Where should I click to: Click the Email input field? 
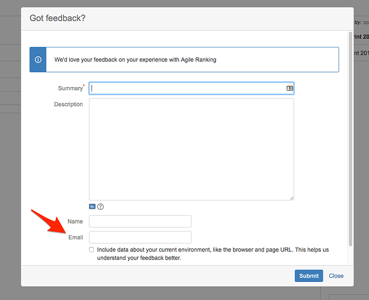tap(140, 237)
